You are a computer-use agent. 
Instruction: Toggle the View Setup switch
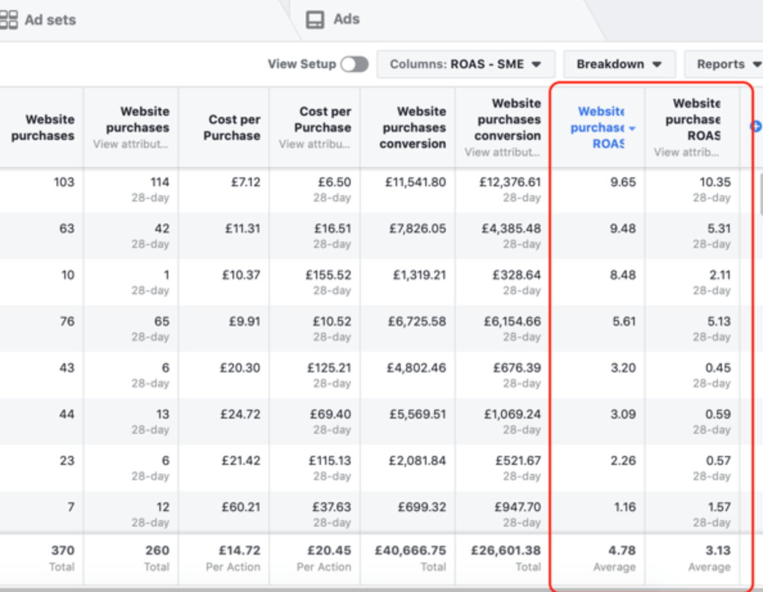point(355,64)
